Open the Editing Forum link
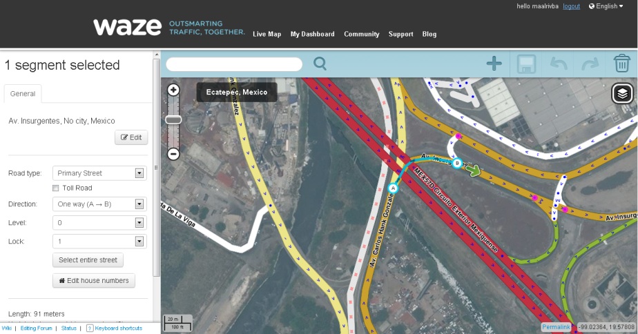Viewport: 638px width, 334px height. pyautogui.click(x=36, y=328)
